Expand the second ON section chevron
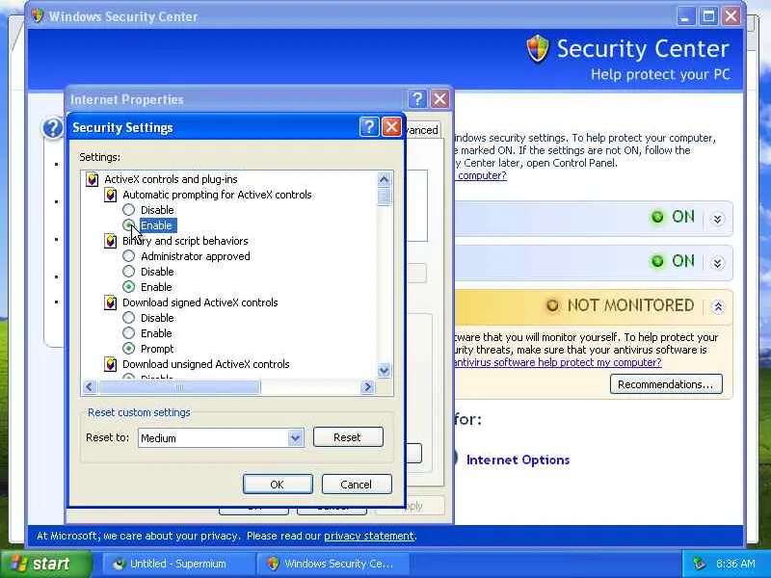Viewport: 771px width, 578px height. coord(718,263)
